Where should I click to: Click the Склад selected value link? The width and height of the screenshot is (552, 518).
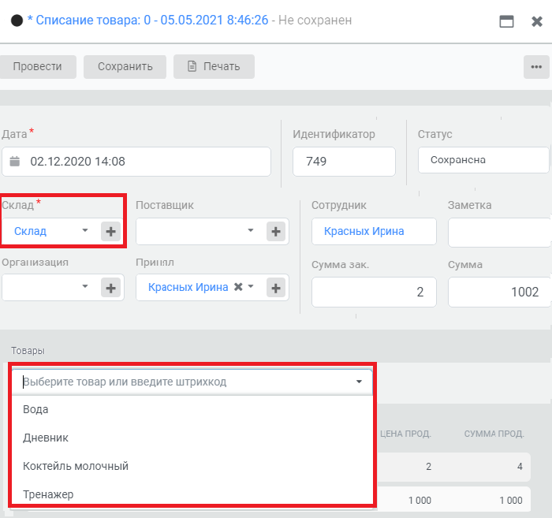click(30, 231)
